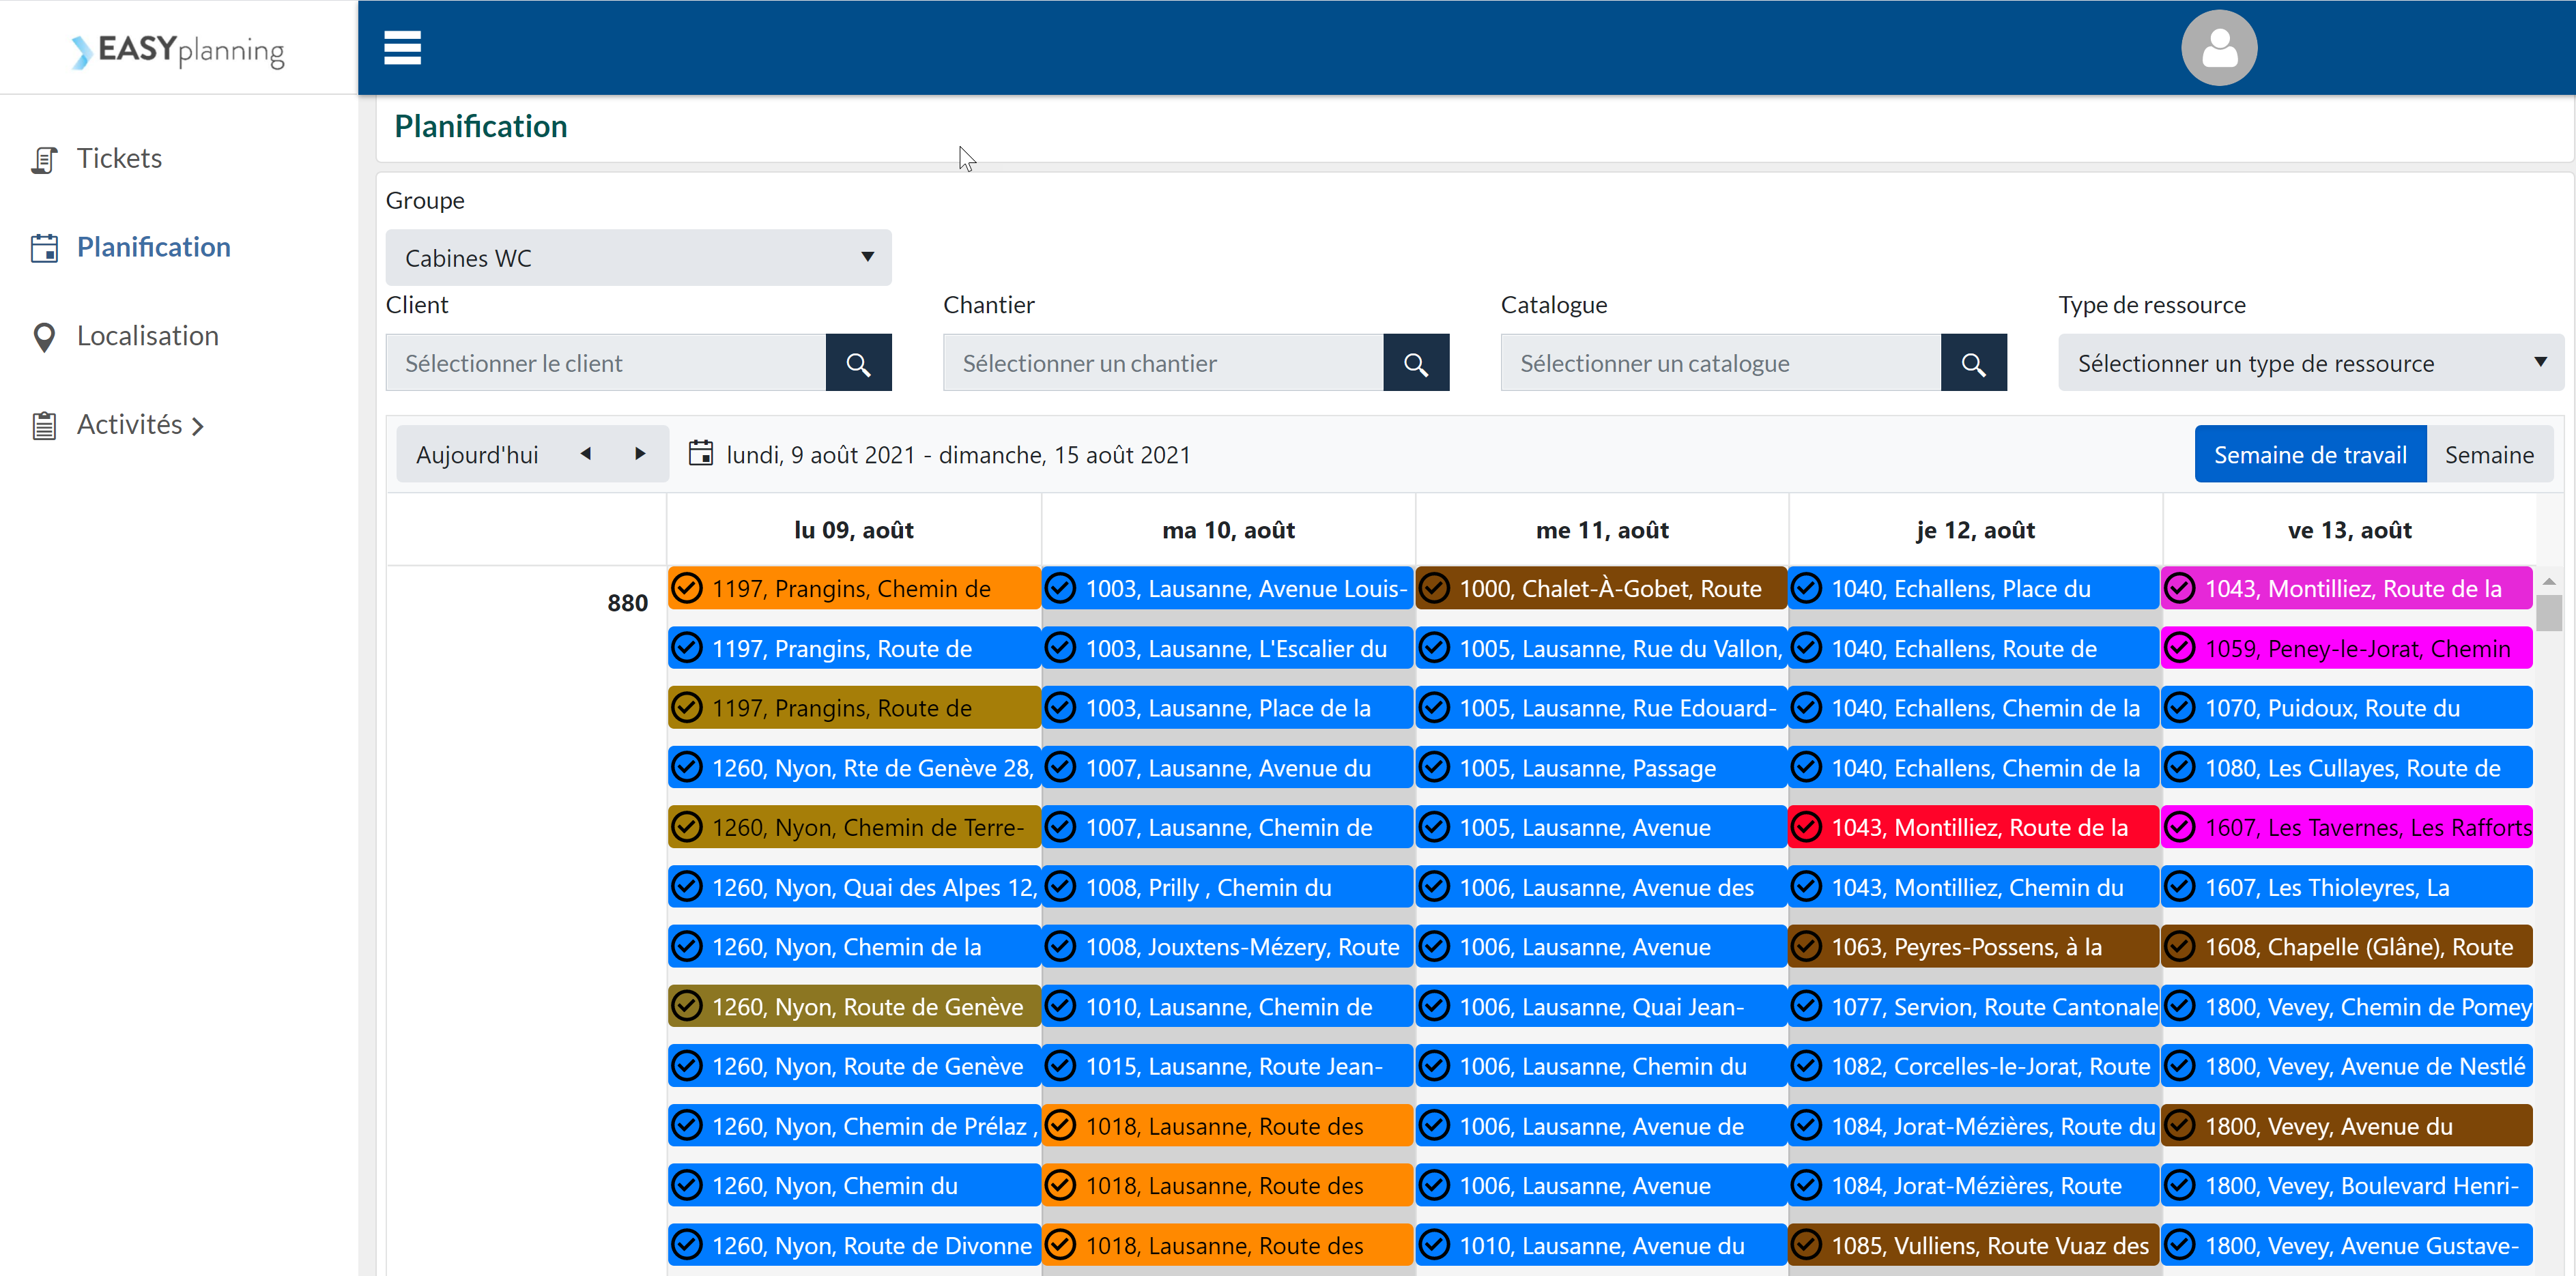Go to next week arrow
2576x1276 pixels.
(x=640, y=453)
